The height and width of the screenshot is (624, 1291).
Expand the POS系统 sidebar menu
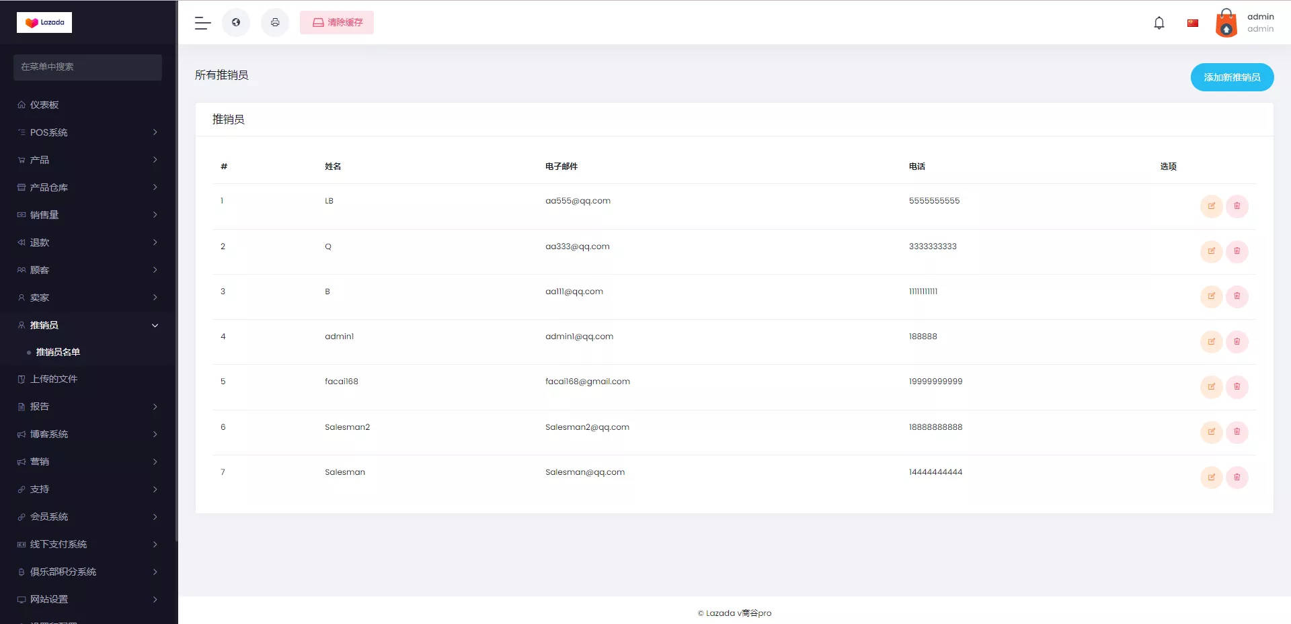point(87,132)
